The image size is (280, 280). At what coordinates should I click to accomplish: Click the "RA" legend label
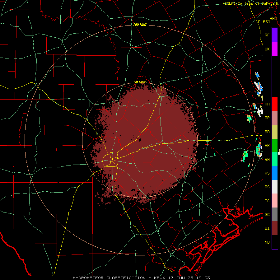[267, 160]
